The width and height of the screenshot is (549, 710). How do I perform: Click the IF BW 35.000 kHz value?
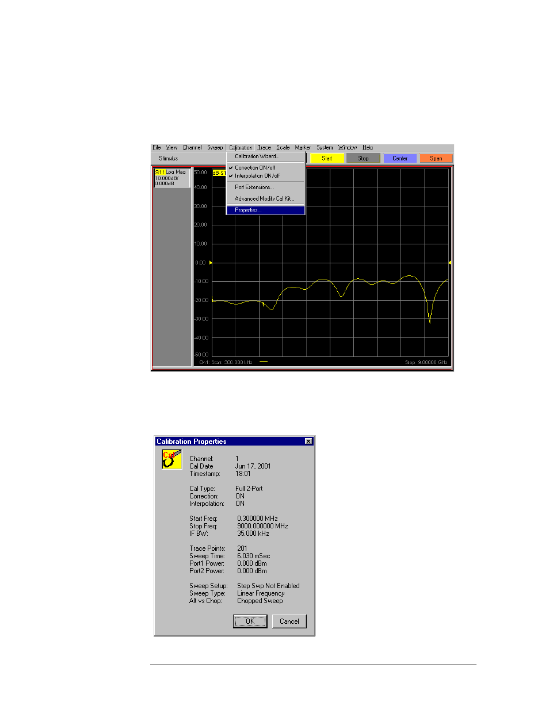tap(253, 534)
